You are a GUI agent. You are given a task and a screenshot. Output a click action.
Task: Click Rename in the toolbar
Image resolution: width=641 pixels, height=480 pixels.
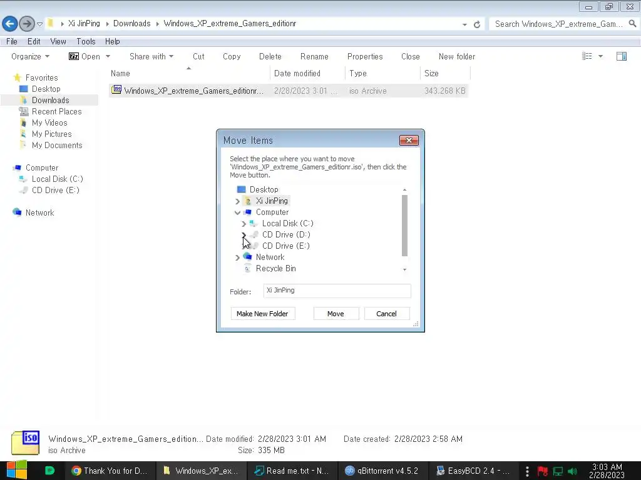314,56
